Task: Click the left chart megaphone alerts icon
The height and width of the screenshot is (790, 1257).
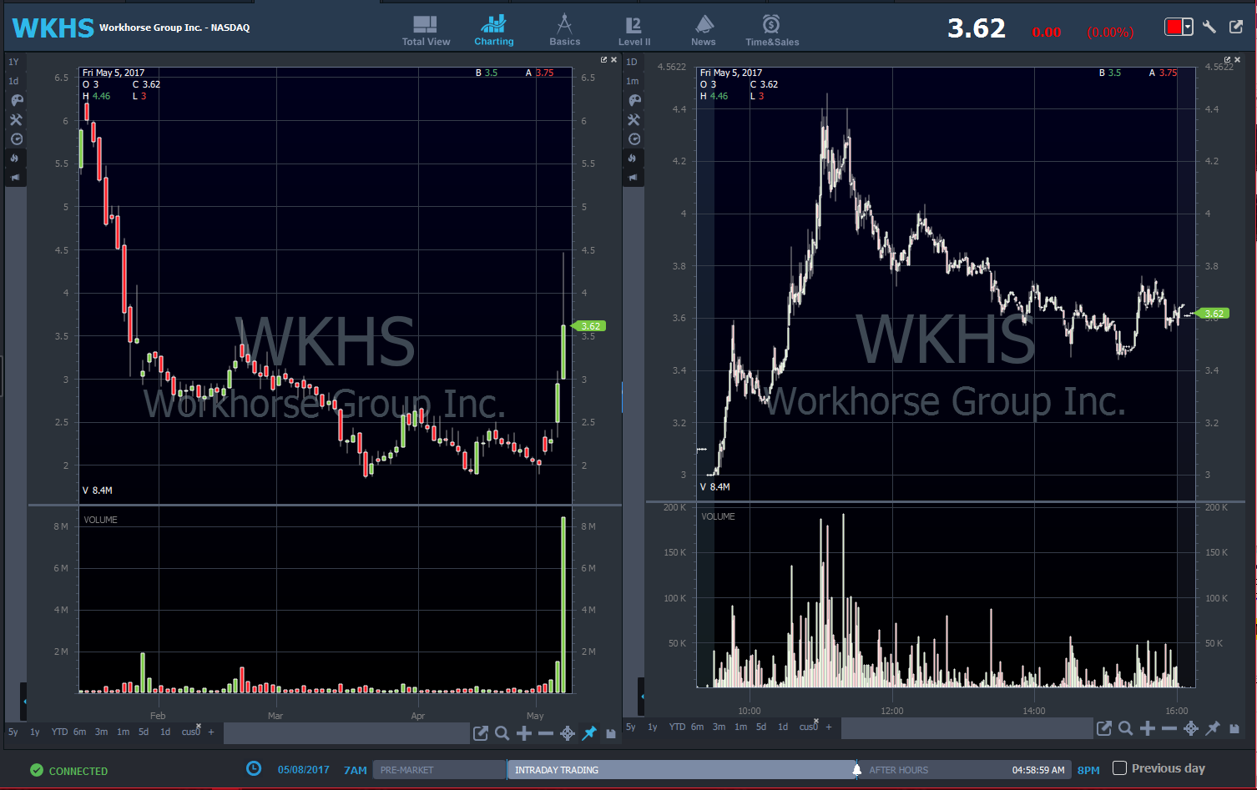Action: (x=16, y=177)
